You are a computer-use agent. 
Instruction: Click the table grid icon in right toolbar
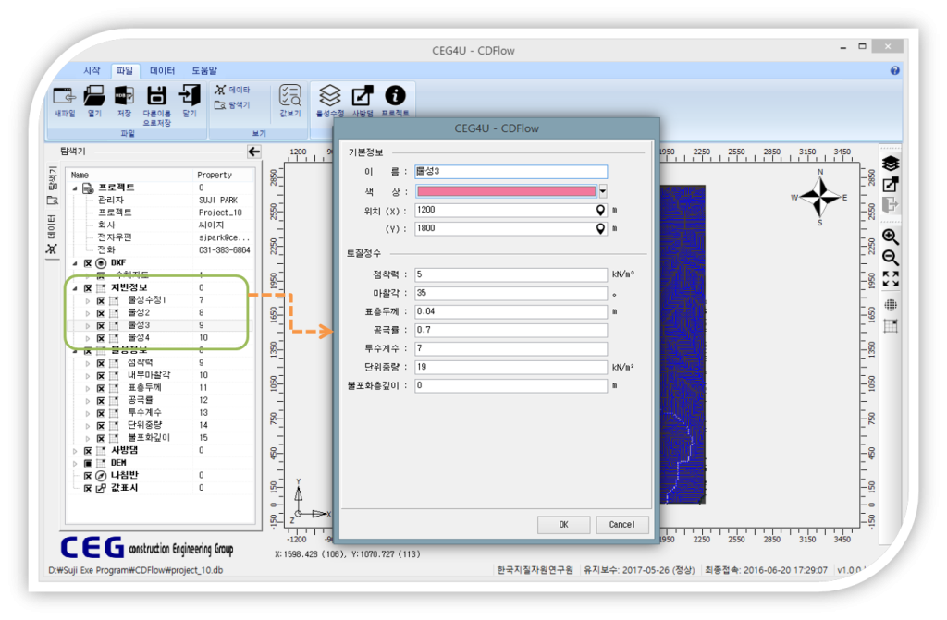[x=891, y=326]
